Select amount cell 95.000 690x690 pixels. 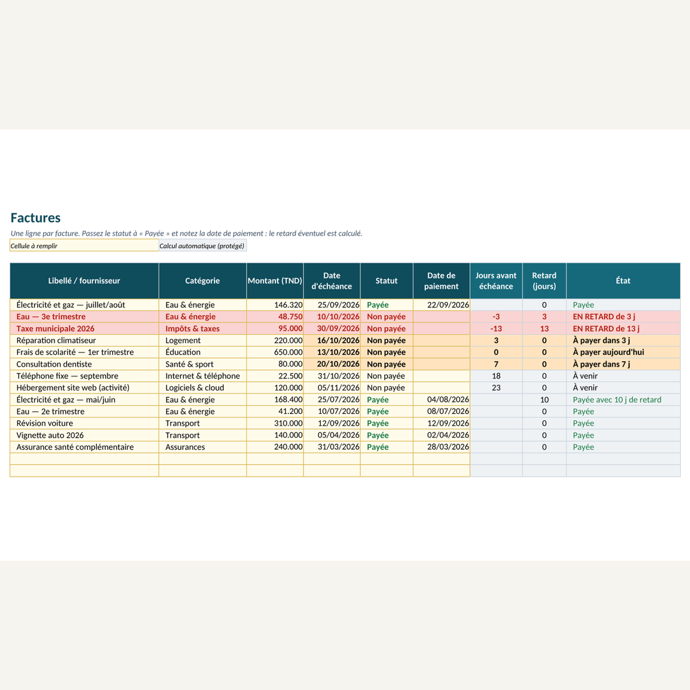pyautogui.click(x=275, y=328)
